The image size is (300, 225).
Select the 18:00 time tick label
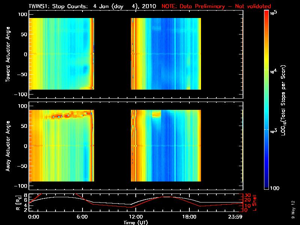point(189,217)
